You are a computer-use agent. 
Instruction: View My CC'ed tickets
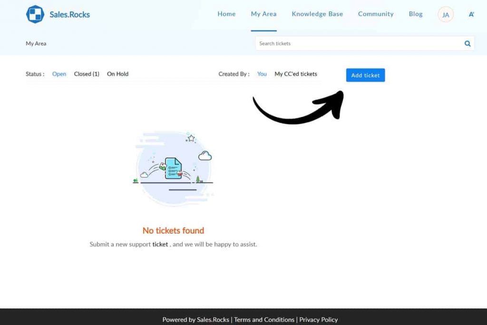click(x=296, y=74)
